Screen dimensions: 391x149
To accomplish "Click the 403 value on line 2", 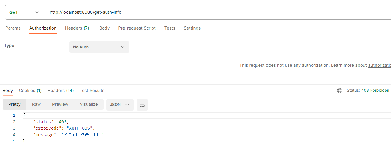I will coord(63,122).
